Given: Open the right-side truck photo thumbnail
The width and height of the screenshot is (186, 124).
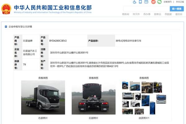Looking at the screenshot, I should pyautogui.click(x=43, y=97).
